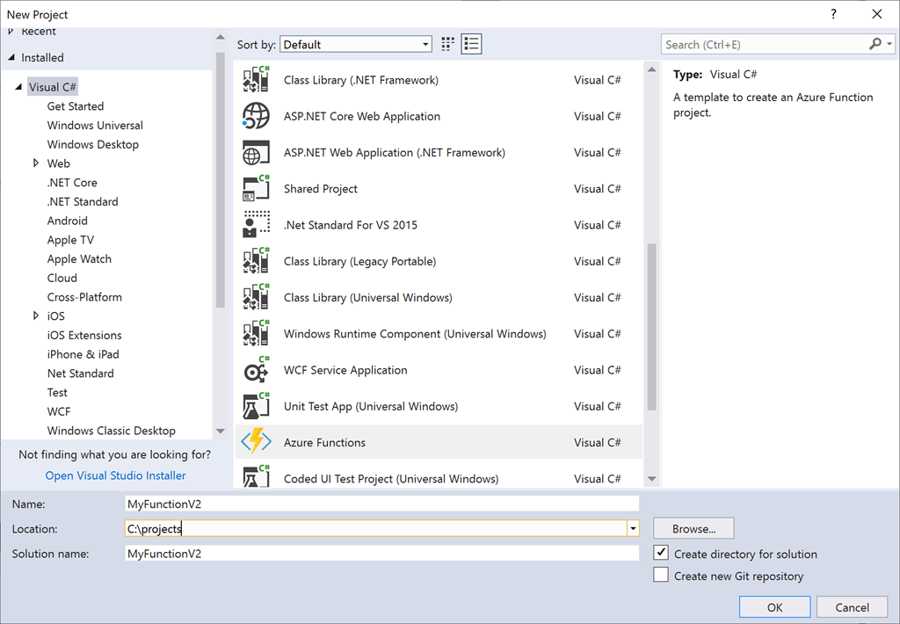Click the Coded UI Test Project icon
The width and height of the screenshot is (900, 624).
[256, 476]
